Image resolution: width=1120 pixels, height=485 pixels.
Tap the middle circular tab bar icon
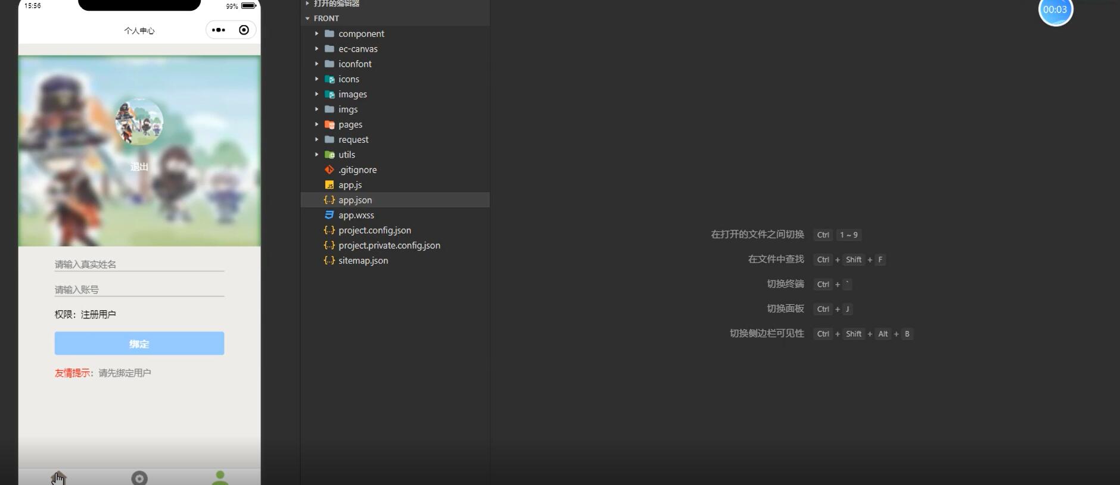click(x=139, y=478)
